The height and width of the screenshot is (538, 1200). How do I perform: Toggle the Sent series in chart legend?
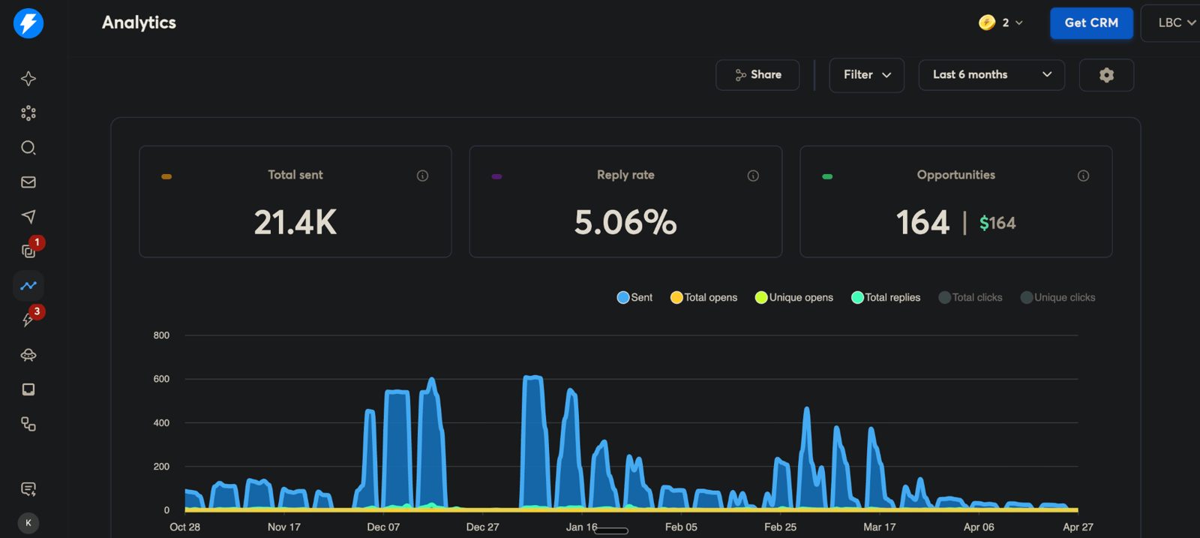[634, 297]
